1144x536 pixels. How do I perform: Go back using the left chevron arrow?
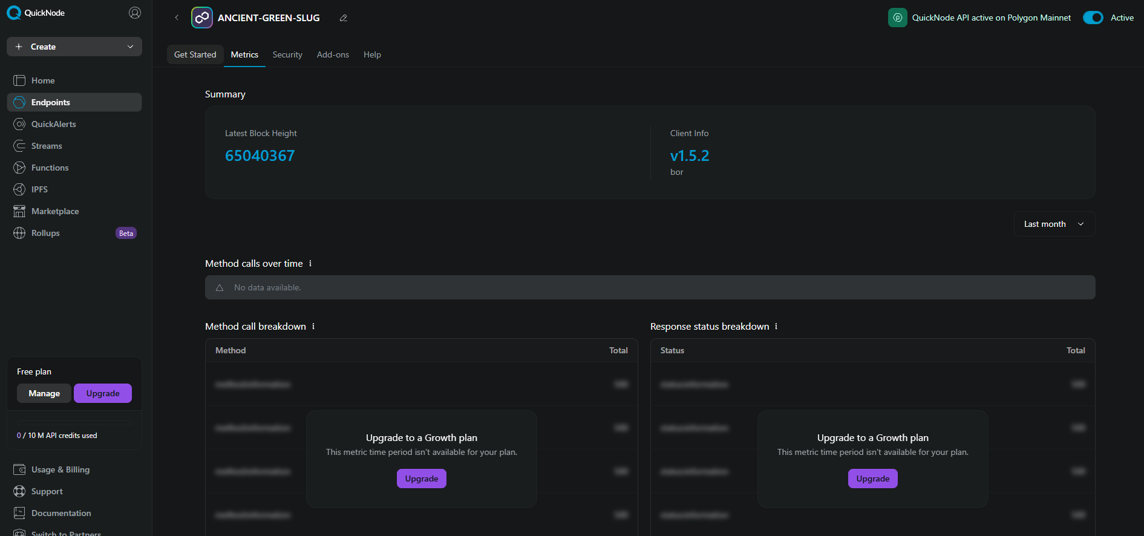click(x=177, y=18)
